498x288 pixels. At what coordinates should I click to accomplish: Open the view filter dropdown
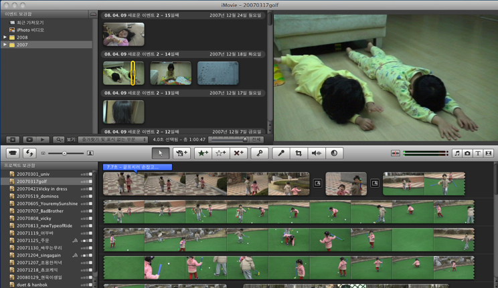[113, 140]
